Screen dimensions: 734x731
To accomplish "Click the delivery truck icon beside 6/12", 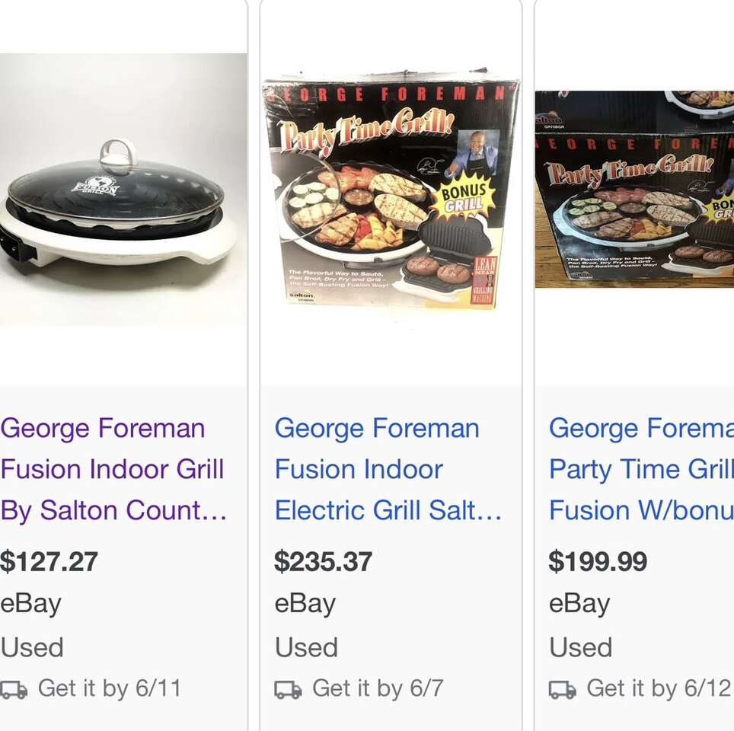I will tap(562, 690).
